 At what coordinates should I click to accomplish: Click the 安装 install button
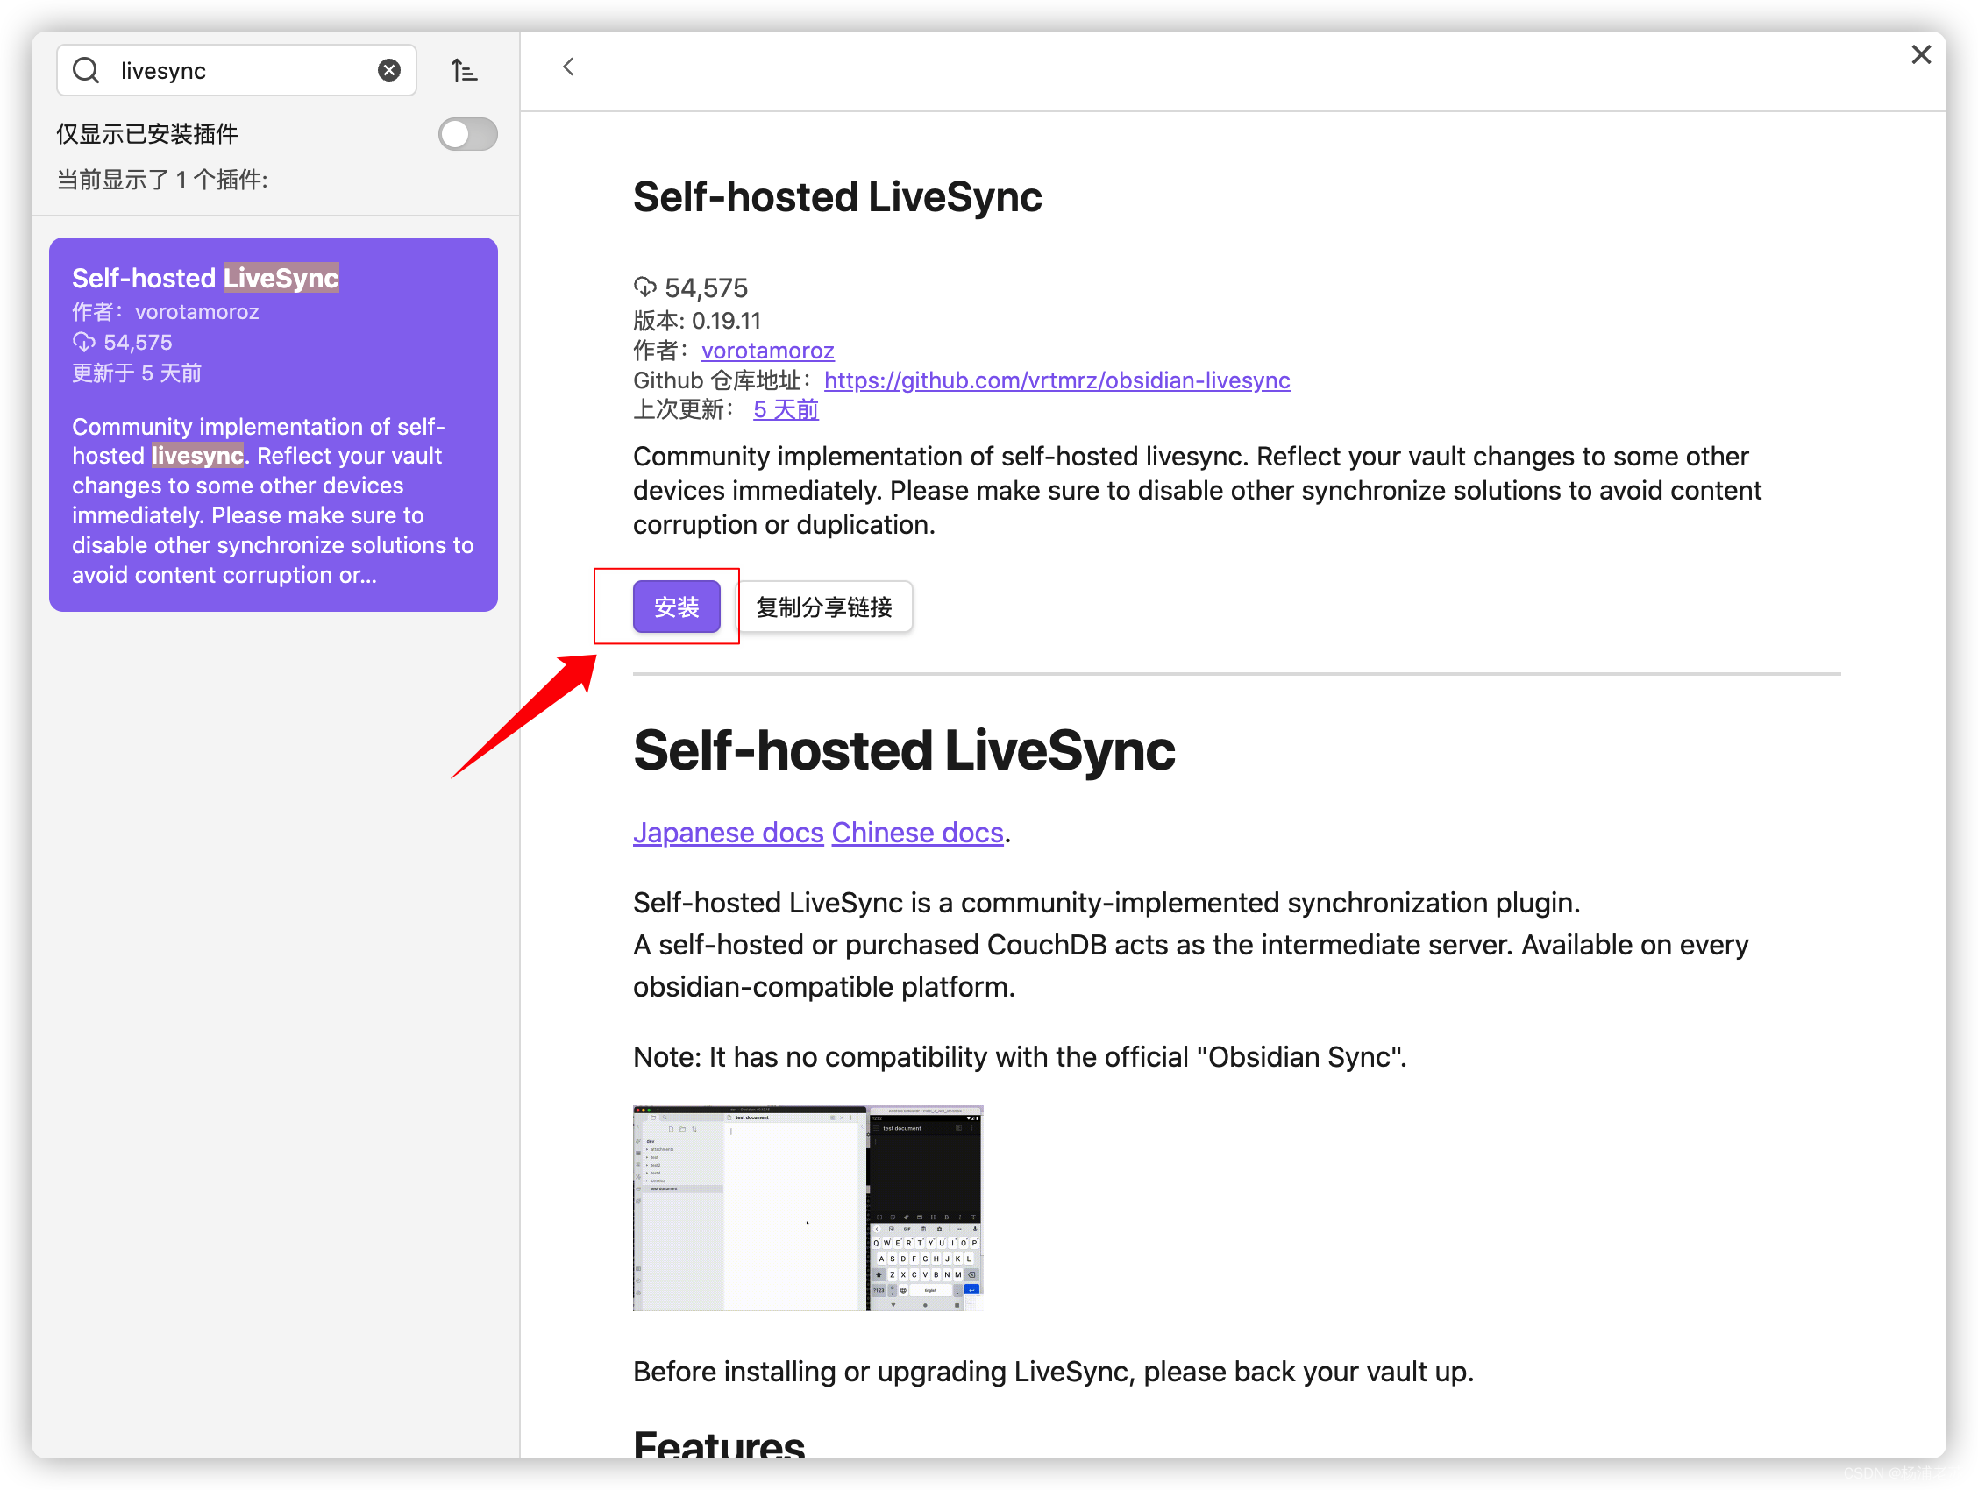click(676, 607)
